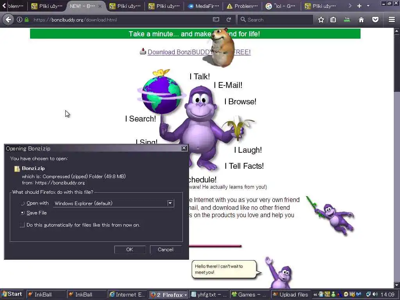Open a new tab with plus icon
Viewport: 400px width, 300px height.
359,5
